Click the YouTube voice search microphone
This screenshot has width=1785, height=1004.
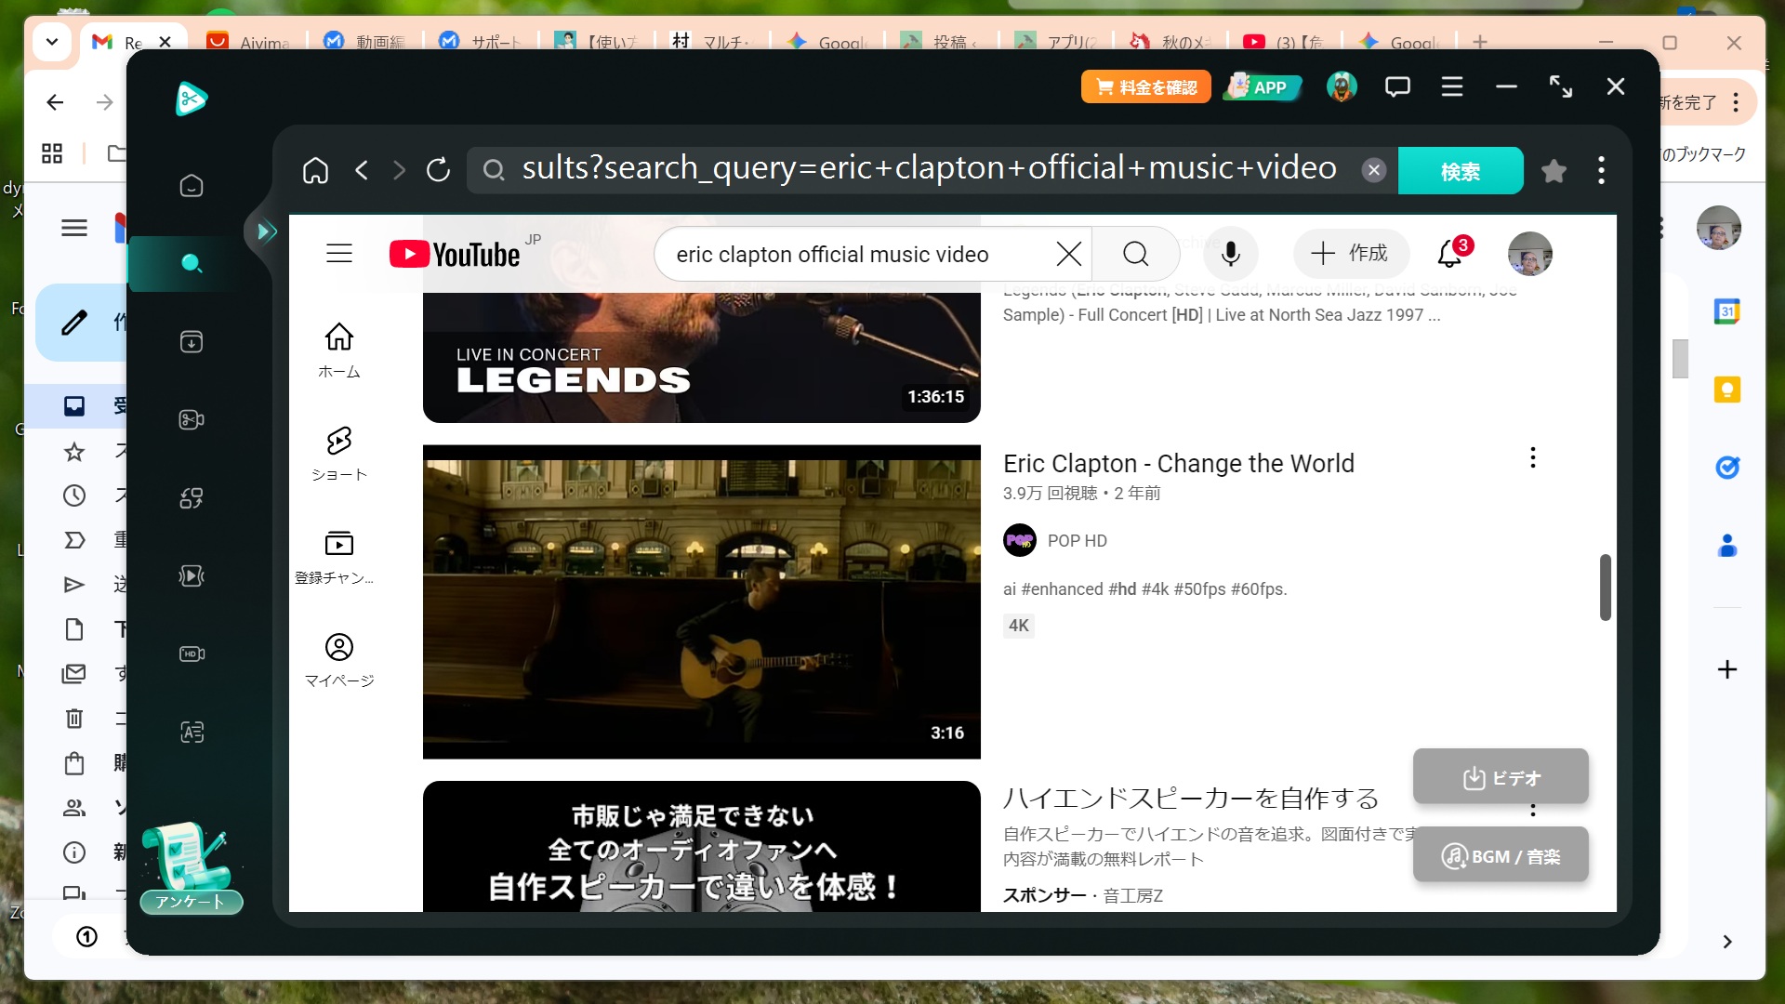coord(1230,254)
